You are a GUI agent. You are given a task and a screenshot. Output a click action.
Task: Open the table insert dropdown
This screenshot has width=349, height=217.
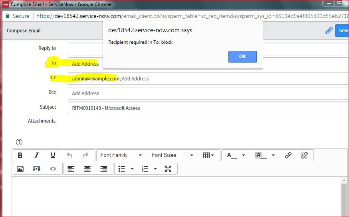coord(208,155)
